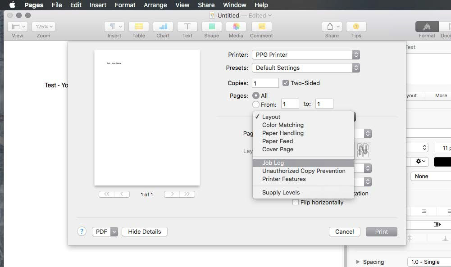Choose Paper Handling from the popup menu
This screenshot has width=451, height=267.
[303, 133]
